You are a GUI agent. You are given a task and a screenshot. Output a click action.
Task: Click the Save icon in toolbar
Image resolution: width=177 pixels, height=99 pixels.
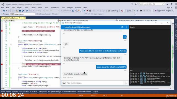point(20,11)
